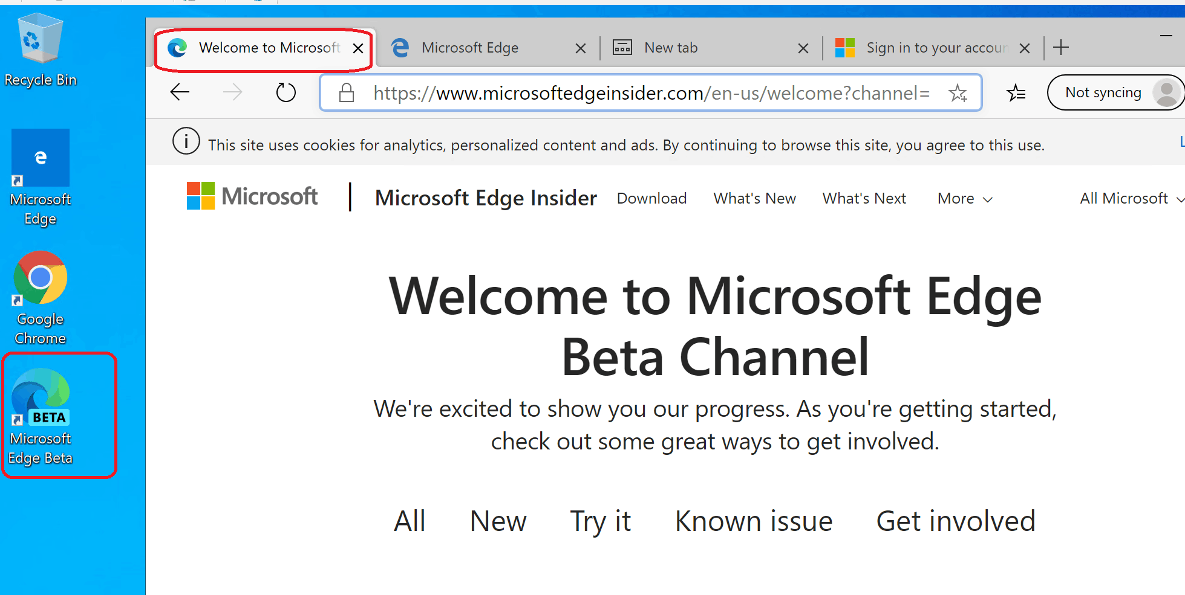Close the Microsoft Edge tab

[581, 48]
